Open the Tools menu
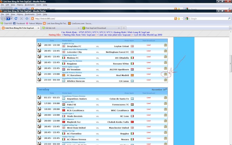 [x=39, y=14]
